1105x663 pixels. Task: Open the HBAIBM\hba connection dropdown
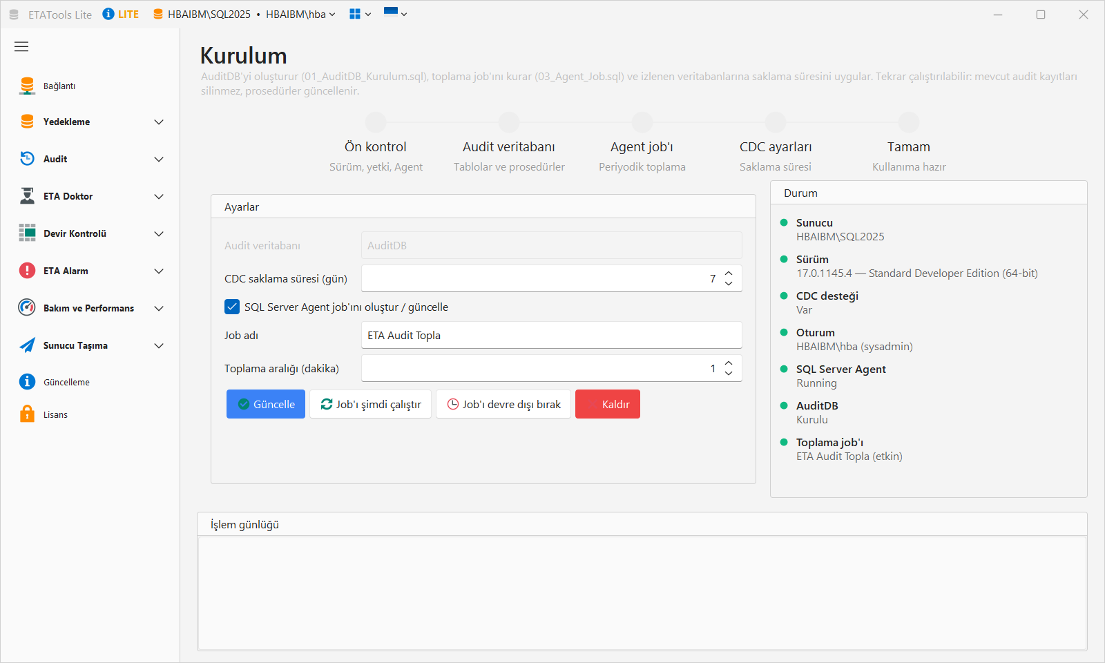click(300, 15)
